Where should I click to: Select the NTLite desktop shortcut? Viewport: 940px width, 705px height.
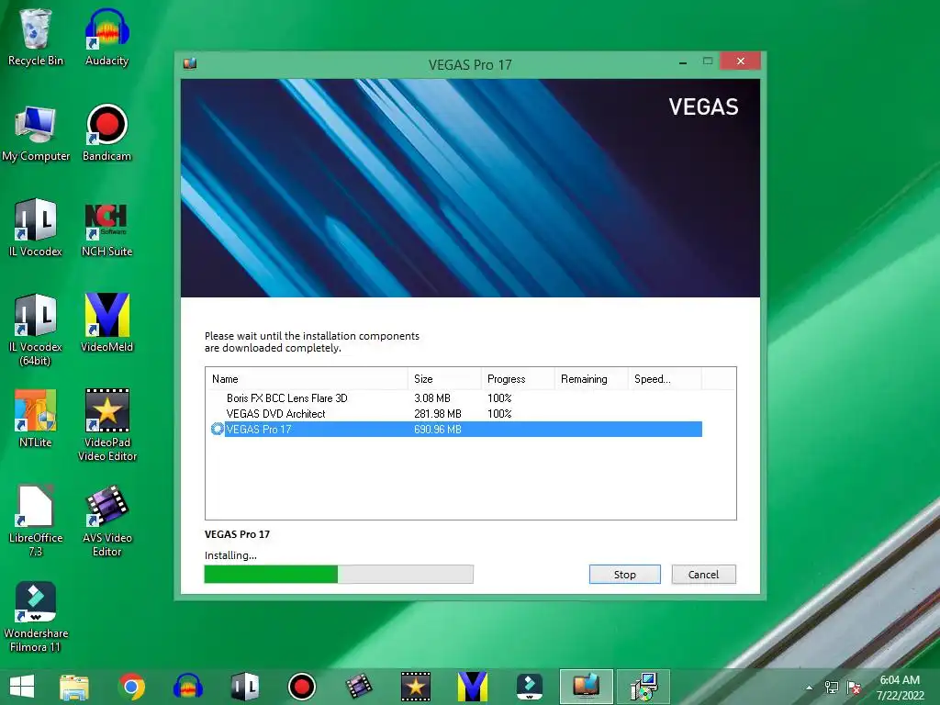[36, 419]
